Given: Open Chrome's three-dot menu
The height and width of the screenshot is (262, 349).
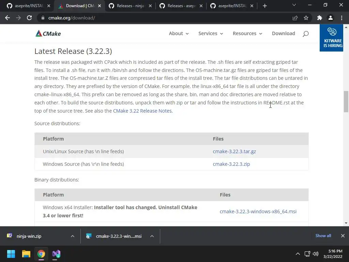Looking at the screenshot, I should coord(342,18).
